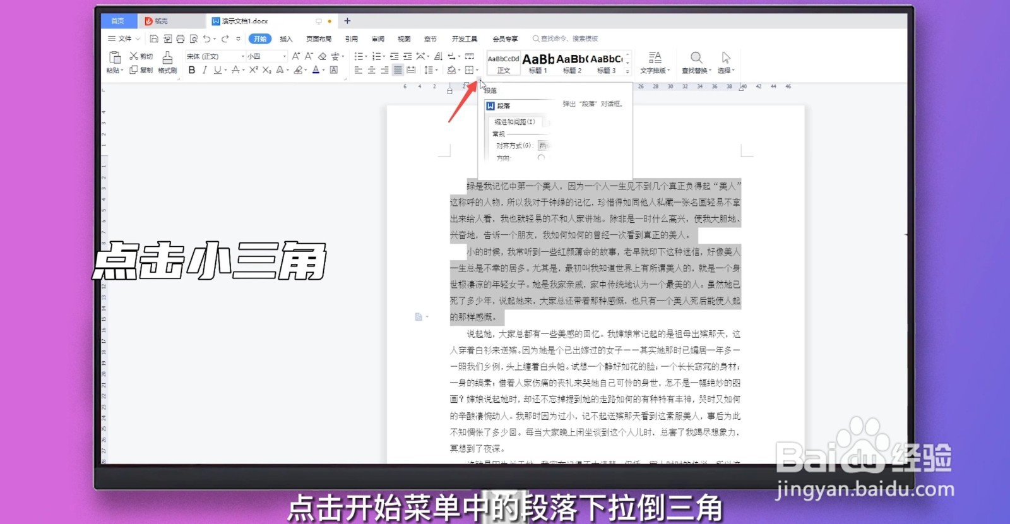Screen dimensions: 1010x524
Task: Click the Bulleted List icon
Action: (x=359, y=56)
